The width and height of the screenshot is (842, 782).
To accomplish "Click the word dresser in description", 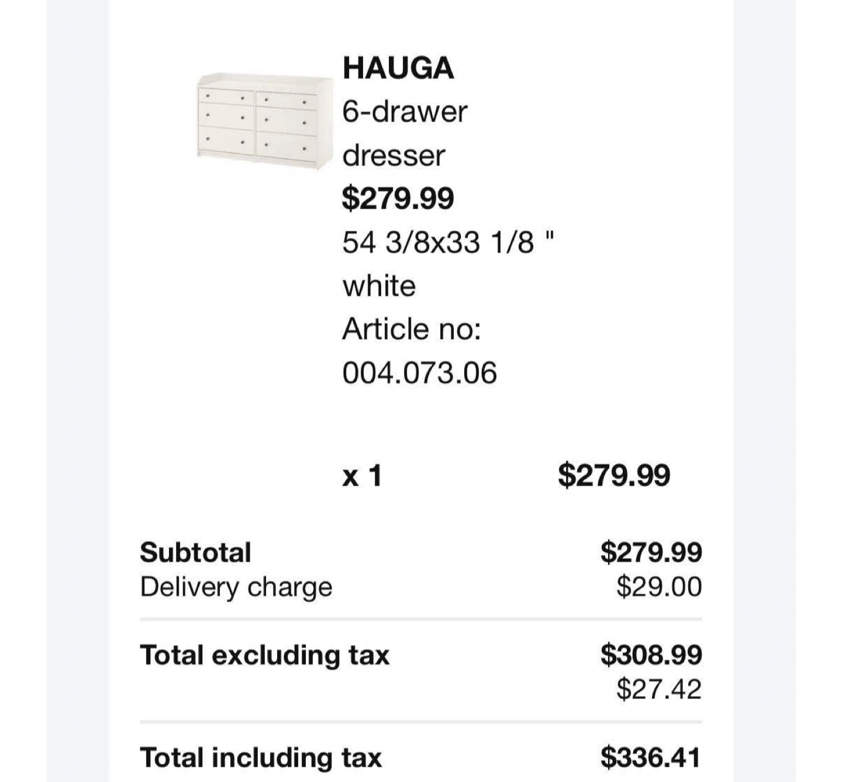I will 394,155.
